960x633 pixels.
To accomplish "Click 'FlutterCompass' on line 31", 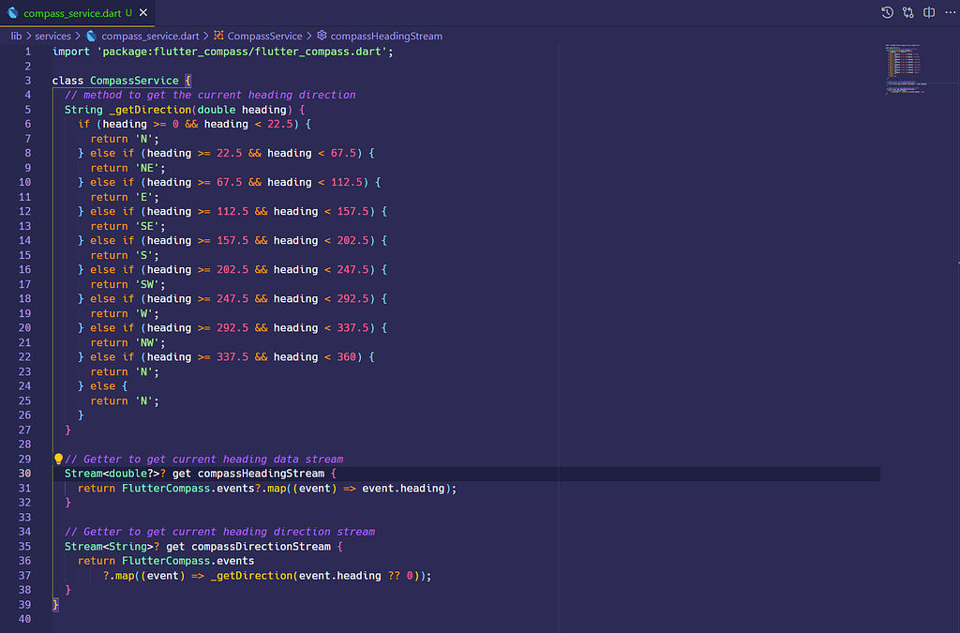I will (x=166, y=489).
